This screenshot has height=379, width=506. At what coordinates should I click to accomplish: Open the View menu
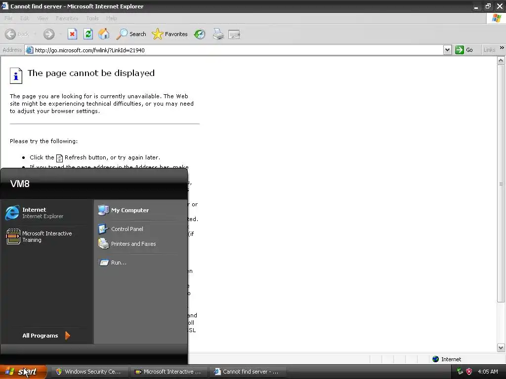tap(42, 18)
